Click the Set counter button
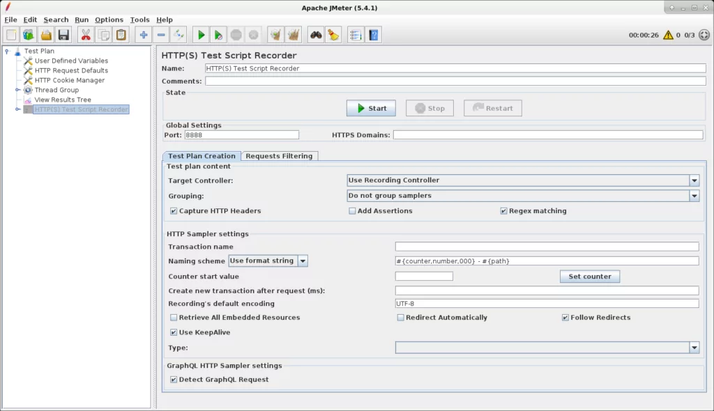Viewport: 714px width, 411px height. pyautogui.click(x=590, y=277)
